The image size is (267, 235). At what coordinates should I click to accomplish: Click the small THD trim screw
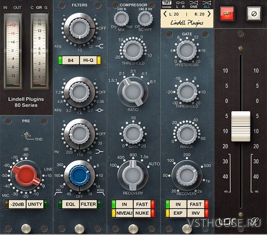click(x=26, y=134)
